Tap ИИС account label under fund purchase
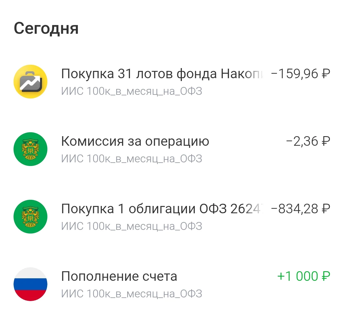The height and width of the screenshot is (323, 344). click(132, 91)
